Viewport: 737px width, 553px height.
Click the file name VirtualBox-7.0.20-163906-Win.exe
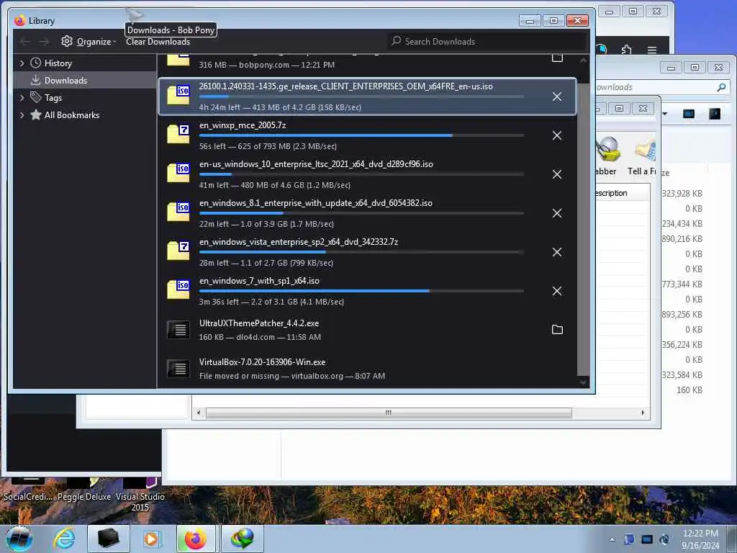pos(262,362)
